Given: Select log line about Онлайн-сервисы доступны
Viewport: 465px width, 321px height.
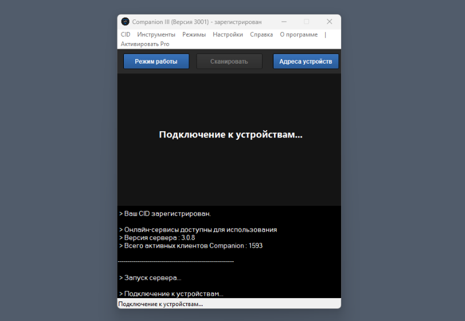Looking at the screenshot, I should click(198, 230).
